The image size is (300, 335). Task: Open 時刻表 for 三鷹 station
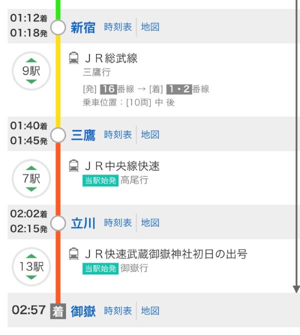(118, 134)
